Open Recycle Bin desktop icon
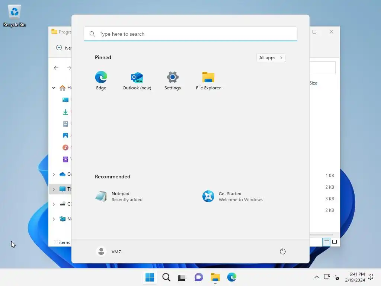This screenshot has width=381, height=286. [15, 16]
